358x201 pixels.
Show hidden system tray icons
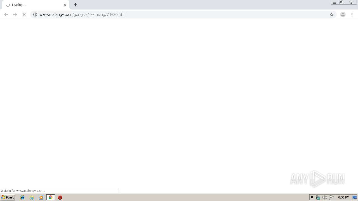click(312, 197)
